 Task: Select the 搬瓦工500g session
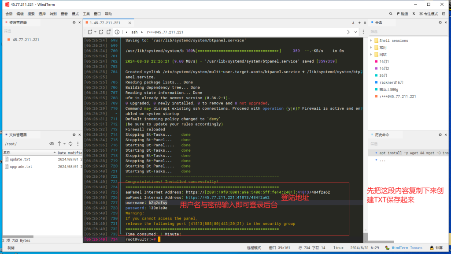pos(388,90)
